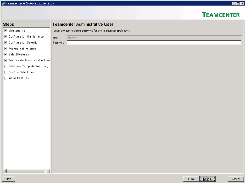Image resolution: width=245 pixels, height=183 pixels.
Task: Click the Password input field
Action: pyautogui.click(x=154, y=42)
